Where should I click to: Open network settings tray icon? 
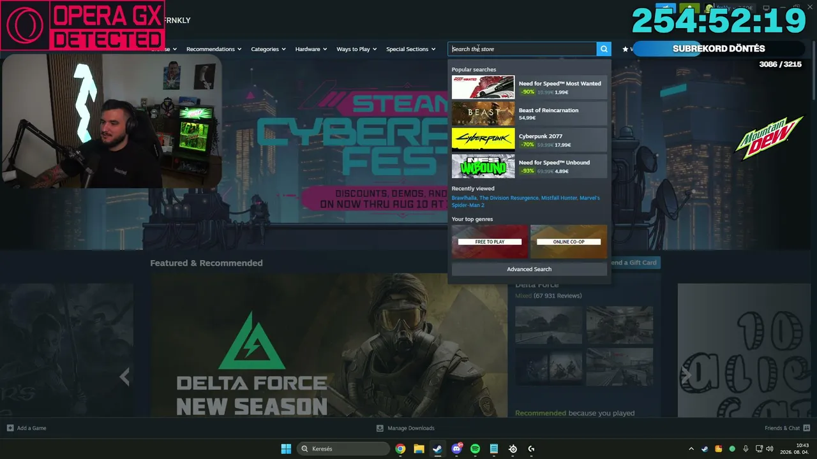[759, 449]
